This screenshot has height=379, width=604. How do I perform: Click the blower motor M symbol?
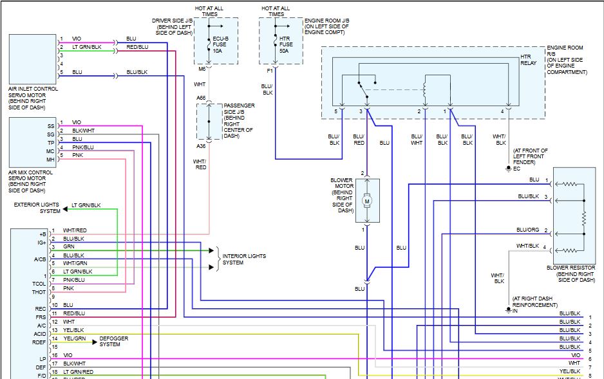[x=367, y=201]
